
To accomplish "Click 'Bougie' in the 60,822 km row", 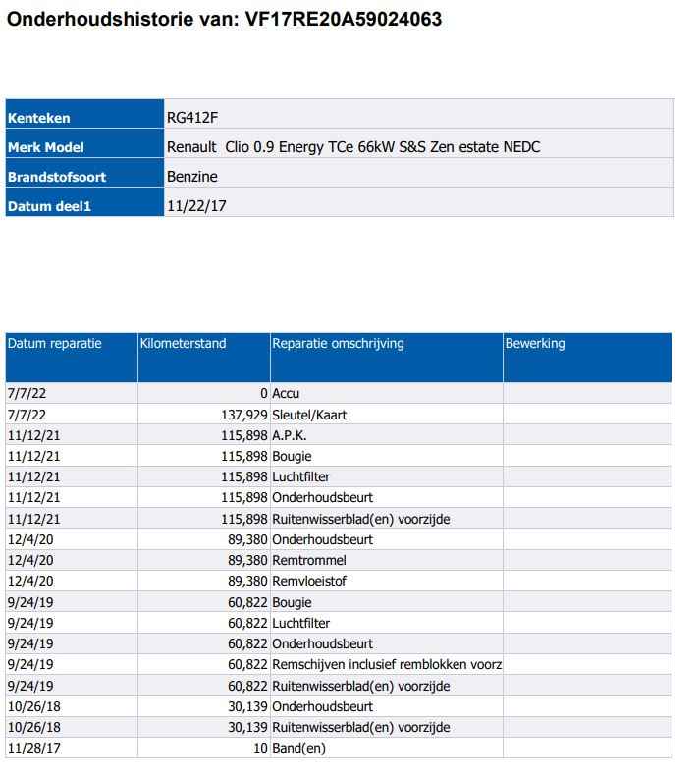I will (292, 602).
